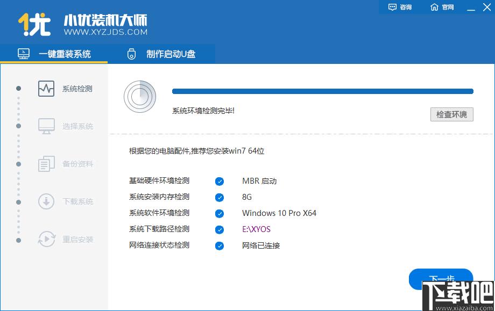Click the blue detection progress bar
The height and width of the screenshot is (311, 495).
pos(323,91)
